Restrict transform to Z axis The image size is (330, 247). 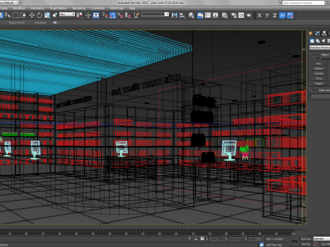[x=275, y=15]
